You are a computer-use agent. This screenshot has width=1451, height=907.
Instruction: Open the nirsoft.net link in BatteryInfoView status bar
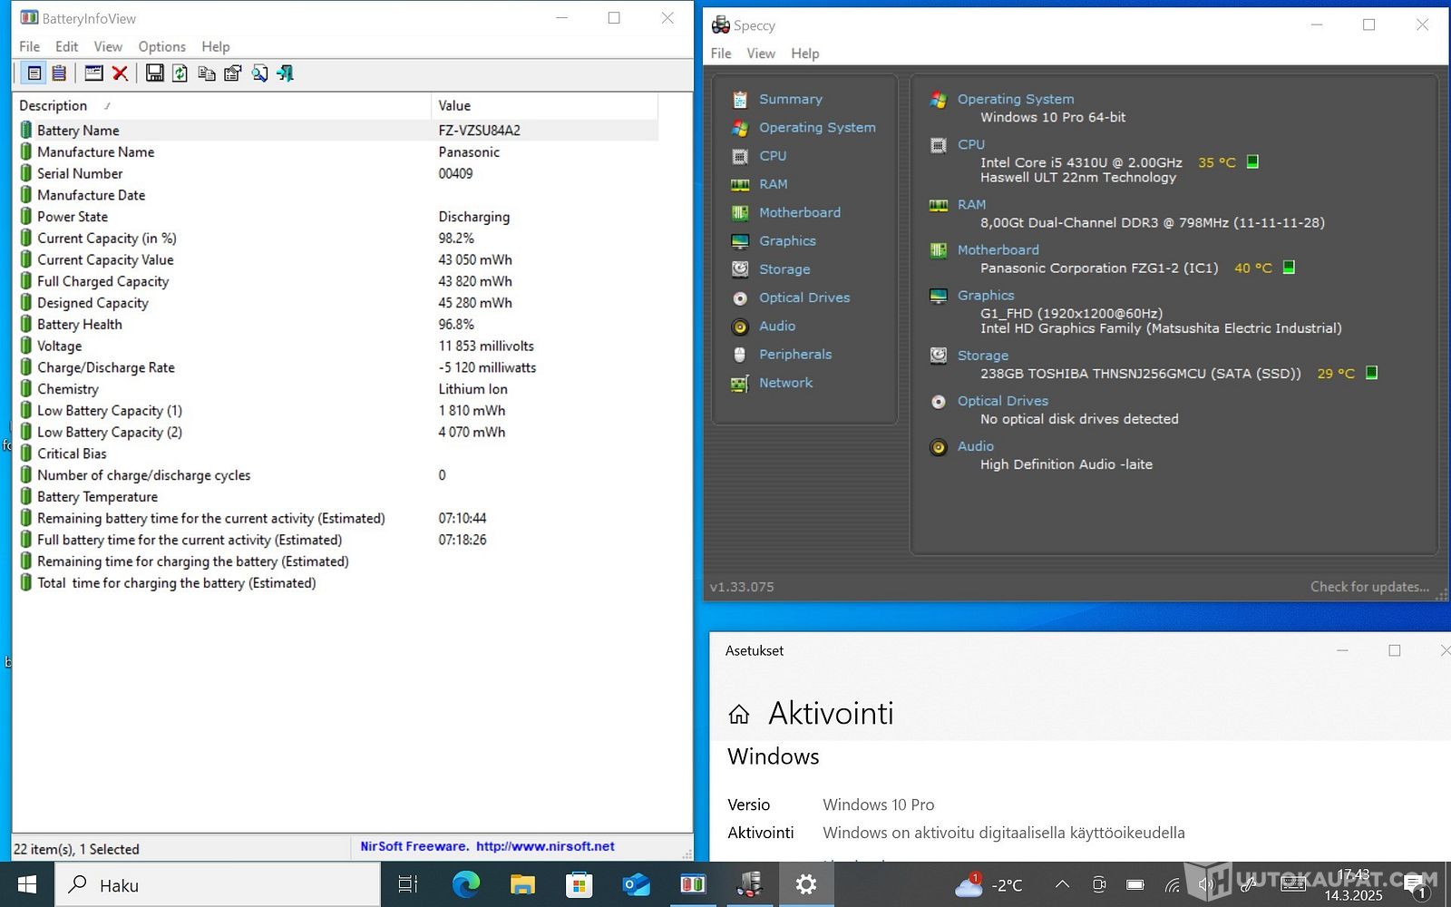coord(545,846)
